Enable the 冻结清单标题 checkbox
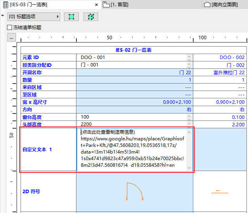Screen dimensions: 248x213 (9, 27)
